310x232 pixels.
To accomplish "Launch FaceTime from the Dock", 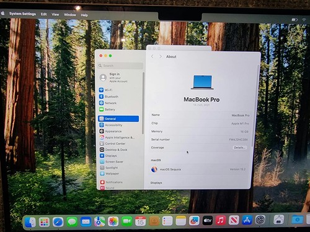I will click(x=127, y=221).
